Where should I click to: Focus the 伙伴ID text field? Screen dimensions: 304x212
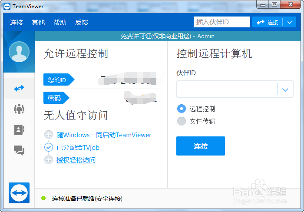tap(227, 89)
